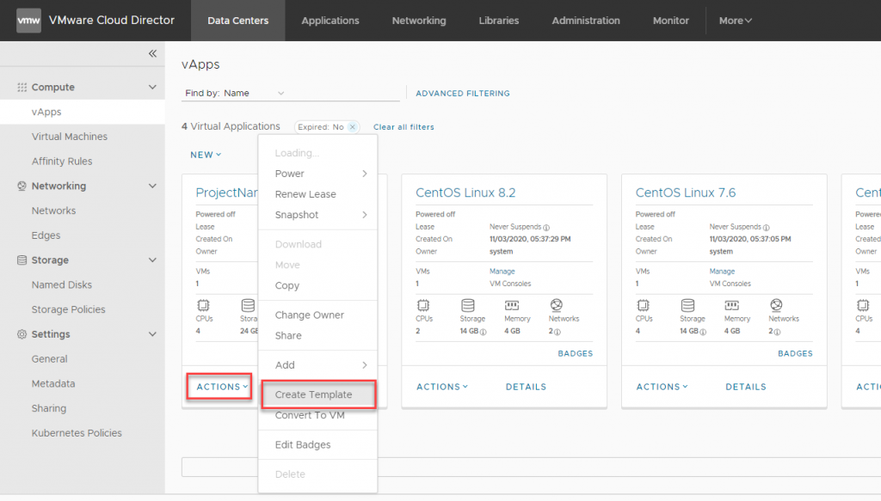881x501 pixels.
Task: Switch to Networking top tab
Action: (x=419, y=21)
